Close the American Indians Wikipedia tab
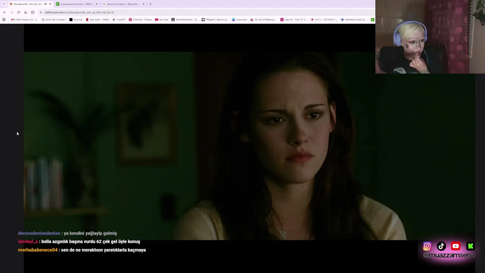 [143, 4]
